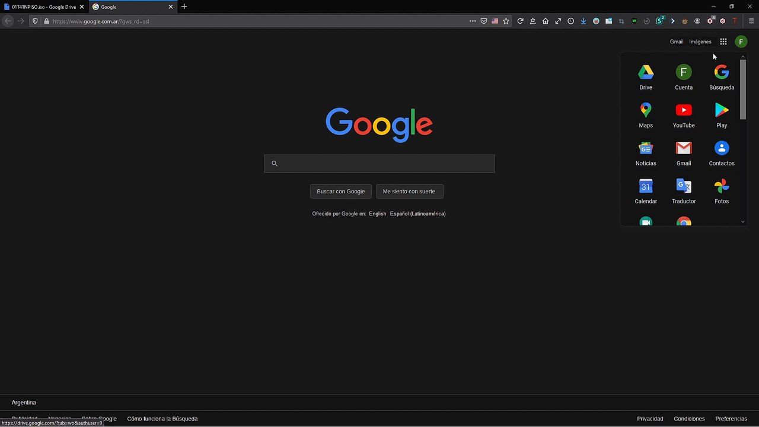Open Fotos from the apps panel
Screen dimensions: 759x427
(x=722, y=192)
